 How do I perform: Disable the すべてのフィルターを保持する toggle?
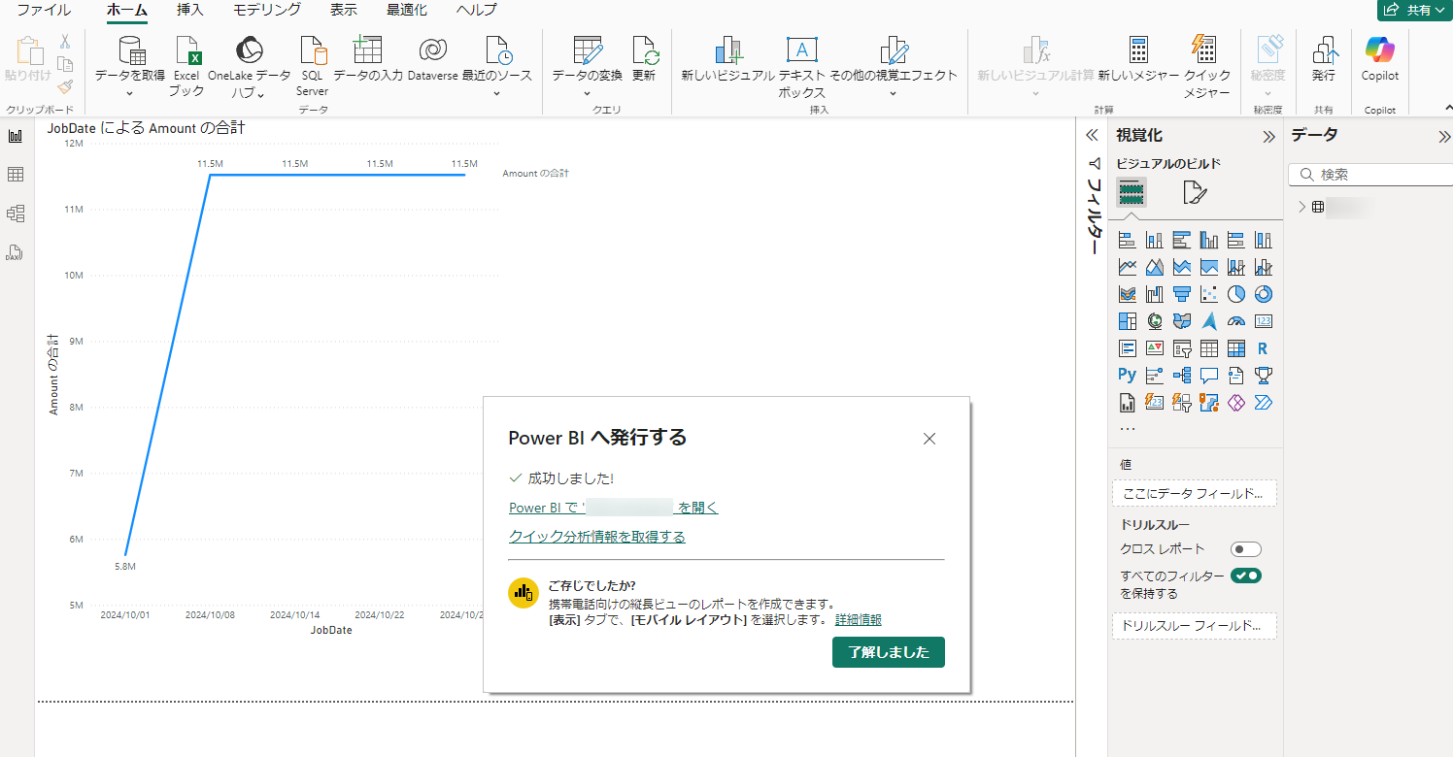point(1246,575)
